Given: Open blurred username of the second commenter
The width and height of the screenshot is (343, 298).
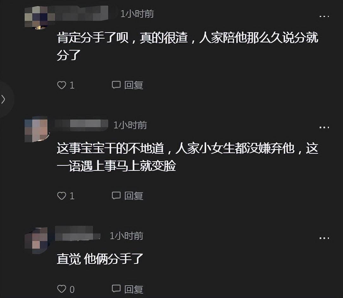Looking at the screenshot, I should point(81,125).
